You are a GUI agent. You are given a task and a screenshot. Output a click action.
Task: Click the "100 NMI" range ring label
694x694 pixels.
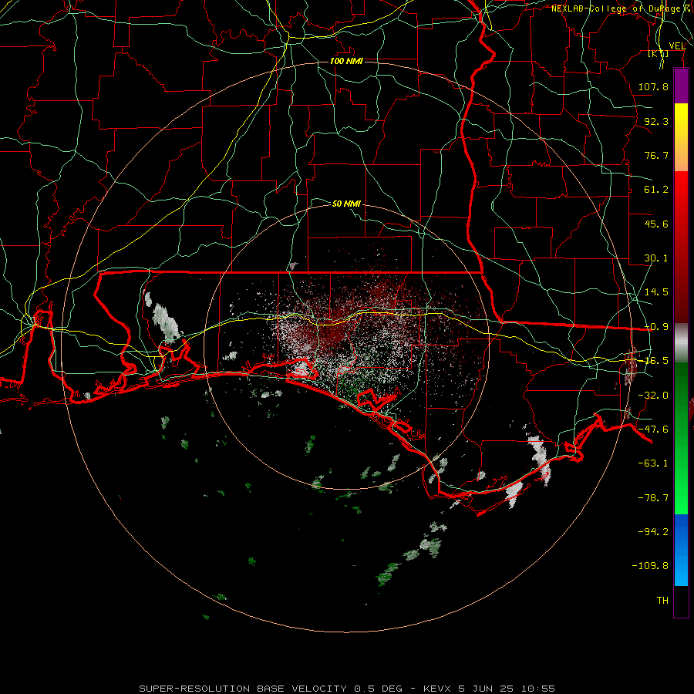[346, 61]
